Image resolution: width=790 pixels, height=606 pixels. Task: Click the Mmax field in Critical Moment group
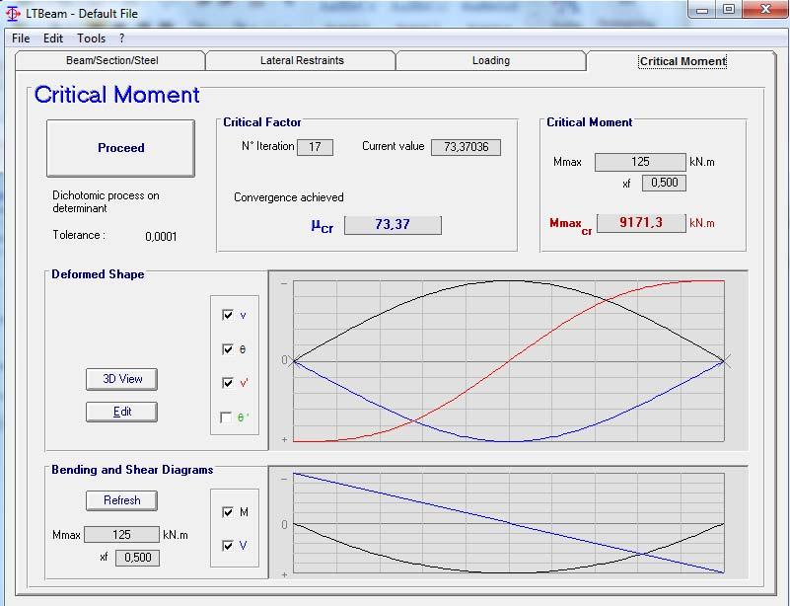click(640, 162)
